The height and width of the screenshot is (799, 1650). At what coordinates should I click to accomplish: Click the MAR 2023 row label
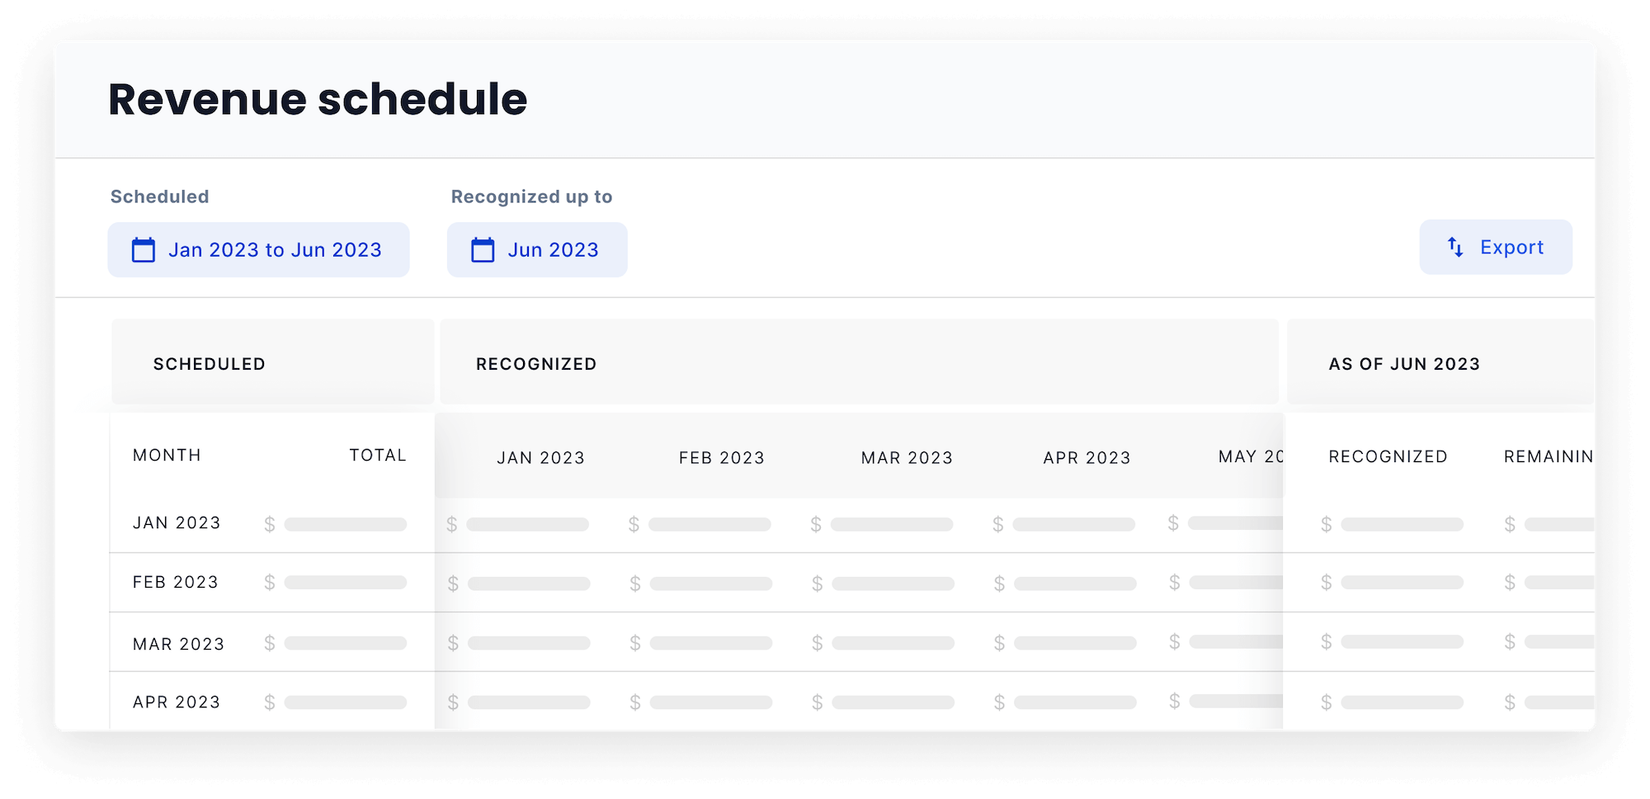tap(178, 643)
